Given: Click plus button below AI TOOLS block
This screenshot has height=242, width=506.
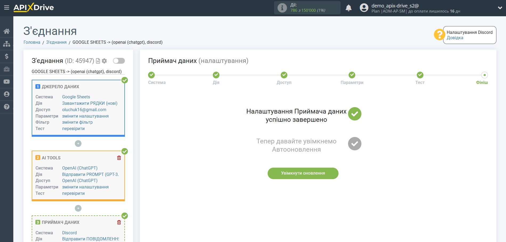Looking at the screenshot, I should 78,208.
